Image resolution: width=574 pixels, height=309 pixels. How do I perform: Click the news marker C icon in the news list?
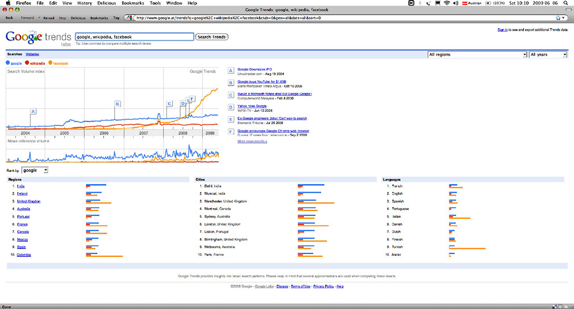tap(231, 95)
